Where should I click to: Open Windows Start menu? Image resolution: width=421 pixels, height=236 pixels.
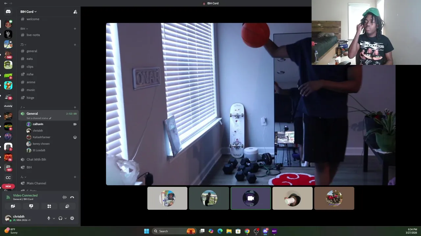click(x=146, y=231)
